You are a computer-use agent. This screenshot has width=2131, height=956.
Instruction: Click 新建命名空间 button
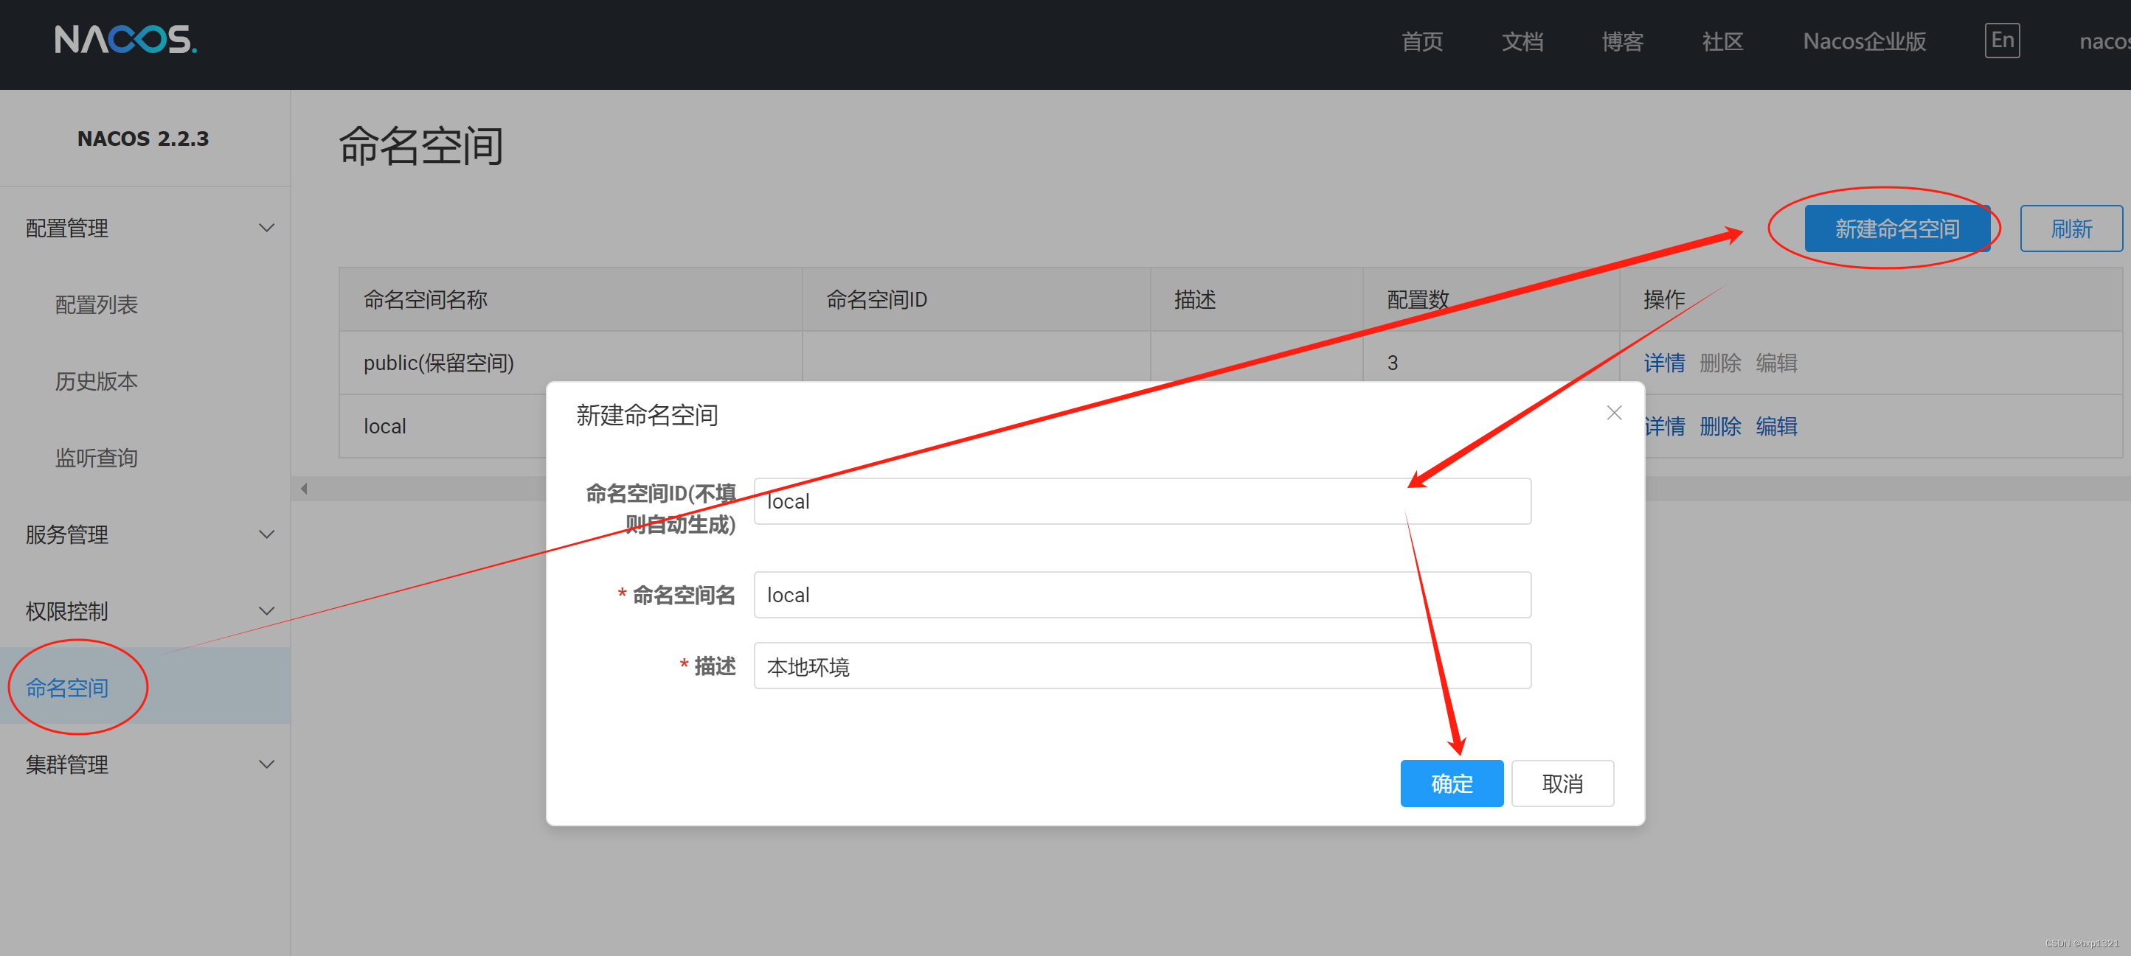1897,228
